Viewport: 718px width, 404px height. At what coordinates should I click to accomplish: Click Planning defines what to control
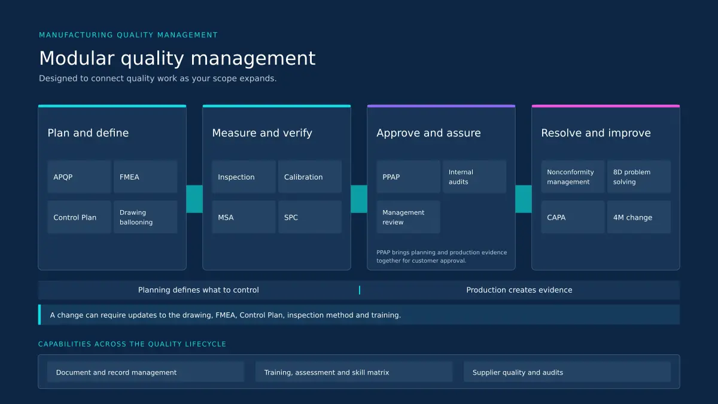pos(199,290)
